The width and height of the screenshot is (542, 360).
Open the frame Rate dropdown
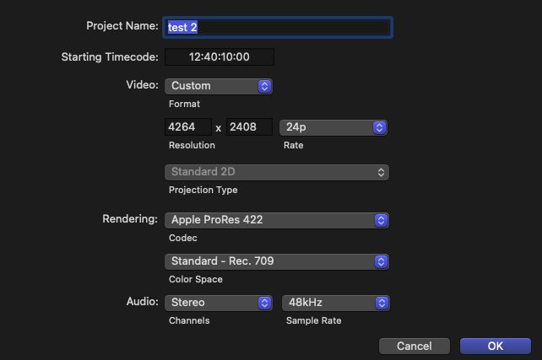(335, 127)
